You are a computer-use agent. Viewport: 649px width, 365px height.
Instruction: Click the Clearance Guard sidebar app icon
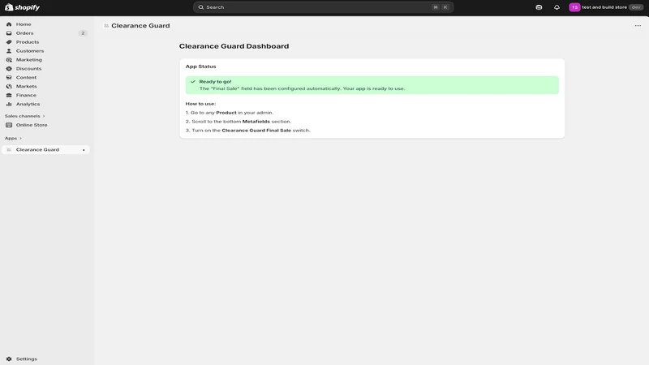[9, 149]
